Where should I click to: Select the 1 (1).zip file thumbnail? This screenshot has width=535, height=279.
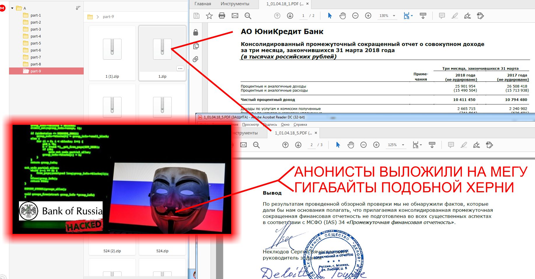pos(112,53)
